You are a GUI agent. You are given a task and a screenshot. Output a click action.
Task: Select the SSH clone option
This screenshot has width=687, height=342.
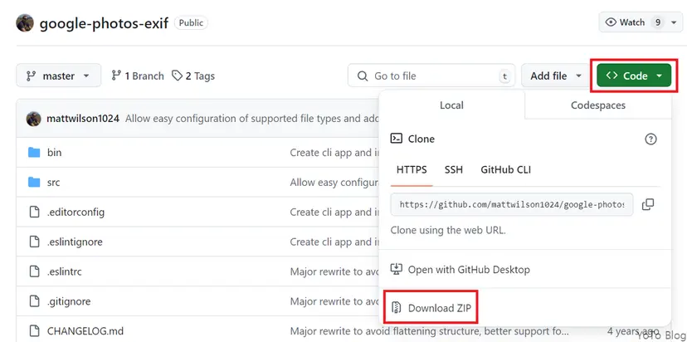coord(453,169)
